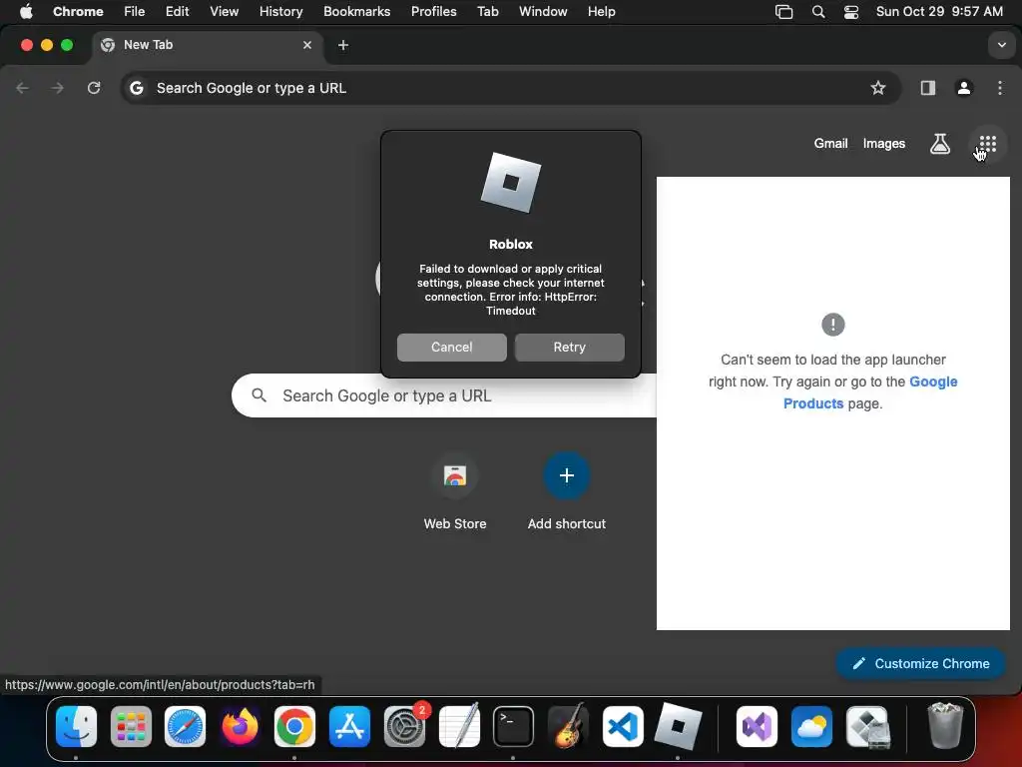Click the date and time clock
The image size is (1022, 767).
tap(938, 11)
